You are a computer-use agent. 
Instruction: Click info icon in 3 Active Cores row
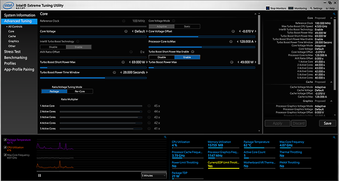[x=149, y=117]
